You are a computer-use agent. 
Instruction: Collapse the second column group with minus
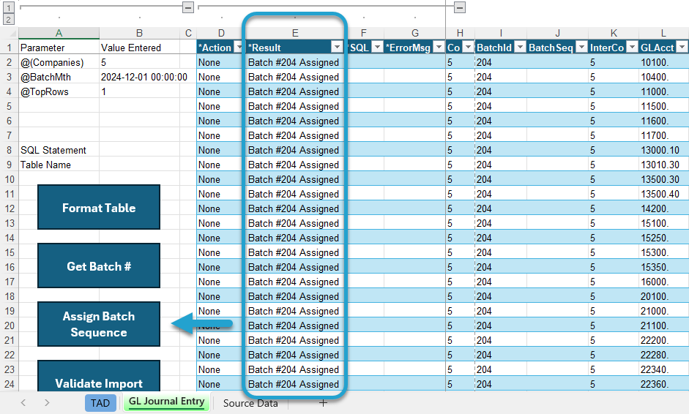(460, 7)
